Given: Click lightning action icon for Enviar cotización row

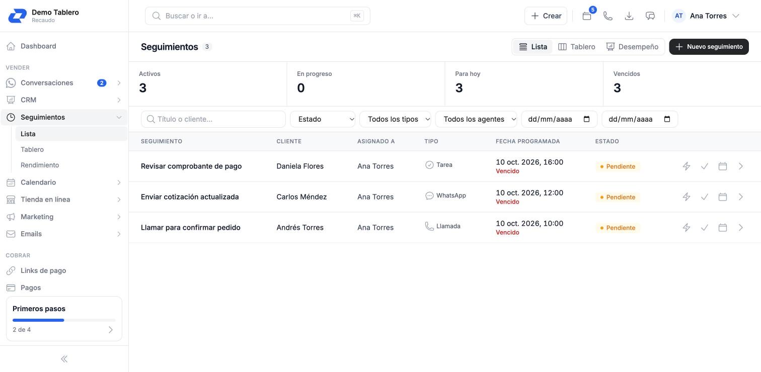Looking at the screenshot, I should pyautogui.click(x=687, y=197).
